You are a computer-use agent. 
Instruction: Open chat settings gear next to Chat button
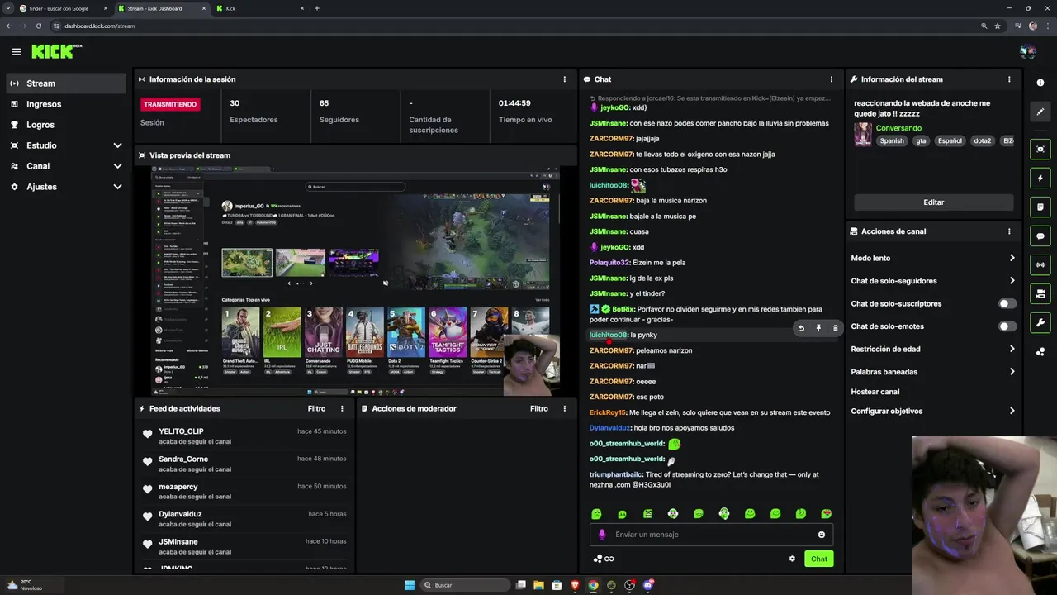(792, 559)
